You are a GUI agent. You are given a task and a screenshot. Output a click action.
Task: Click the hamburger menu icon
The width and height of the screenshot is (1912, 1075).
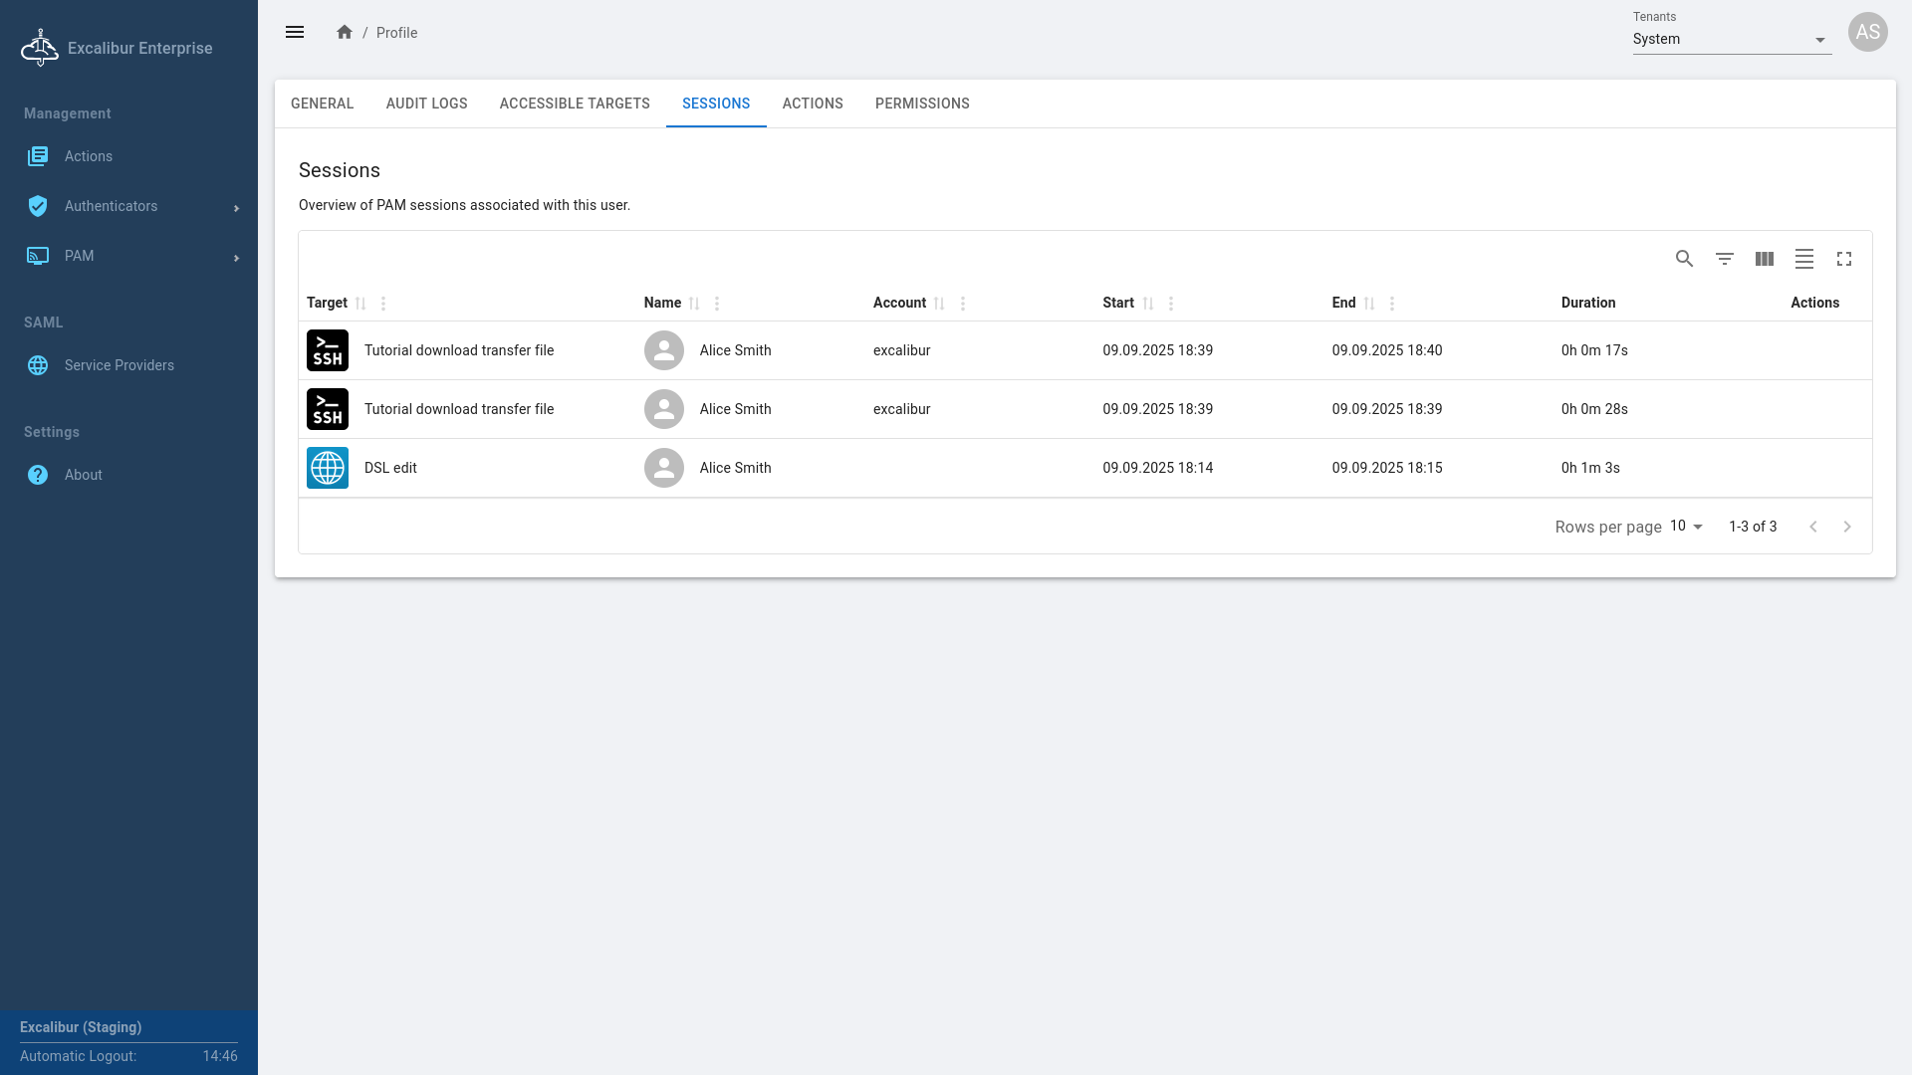(295, 32)
